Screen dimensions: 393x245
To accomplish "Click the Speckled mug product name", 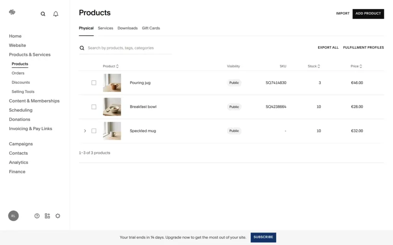I will tap(143, 131).
